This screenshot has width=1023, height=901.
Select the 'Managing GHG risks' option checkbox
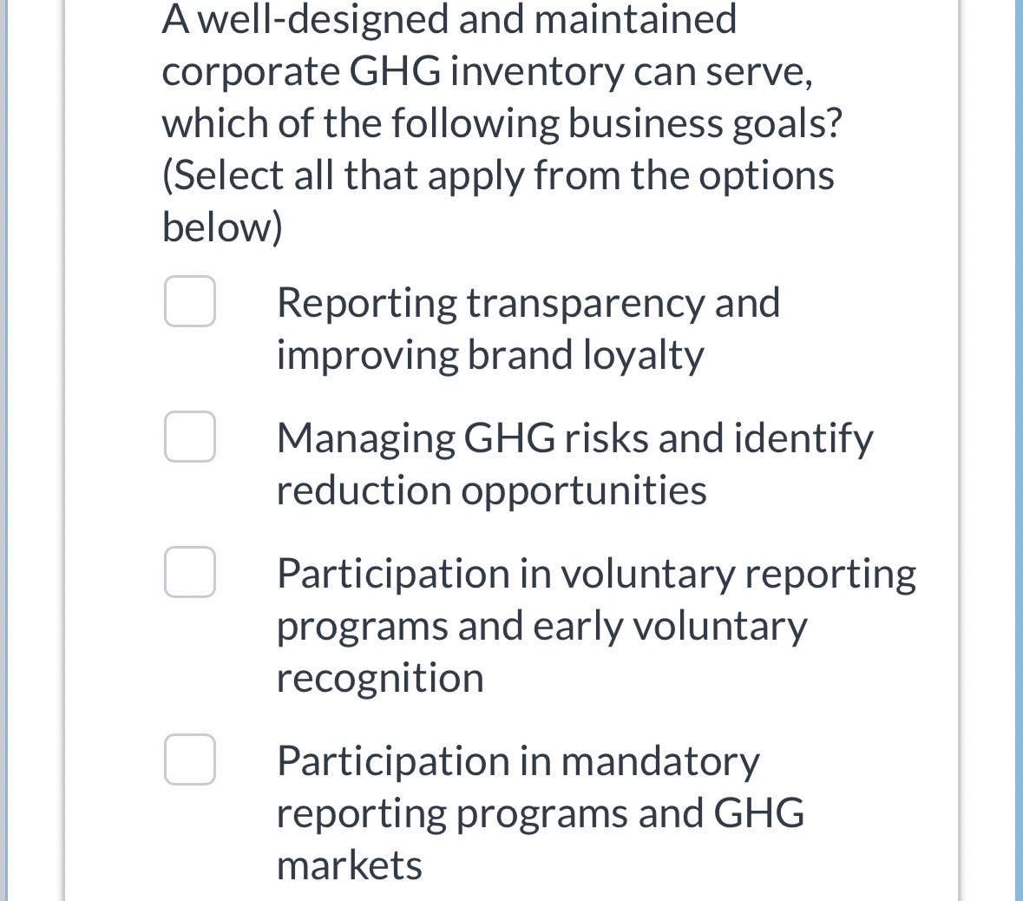tap(190, 437)
